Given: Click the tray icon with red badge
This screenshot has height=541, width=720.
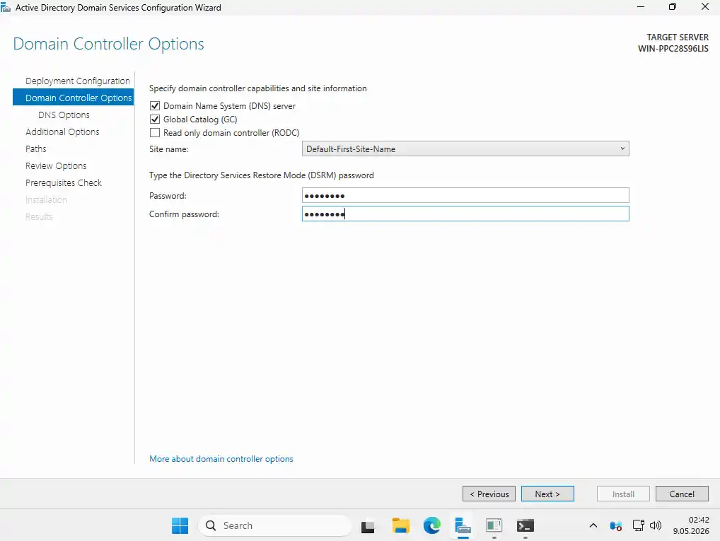Looking at the screenshot, I should 616,526.
